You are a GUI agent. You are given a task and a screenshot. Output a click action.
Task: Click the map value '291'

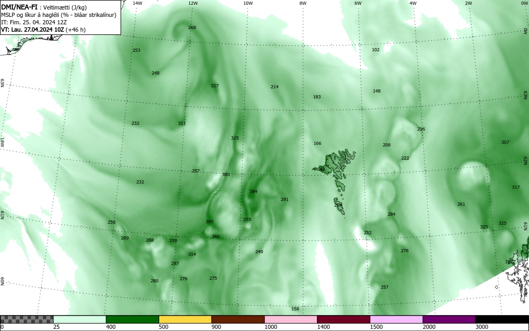(285, 199)
